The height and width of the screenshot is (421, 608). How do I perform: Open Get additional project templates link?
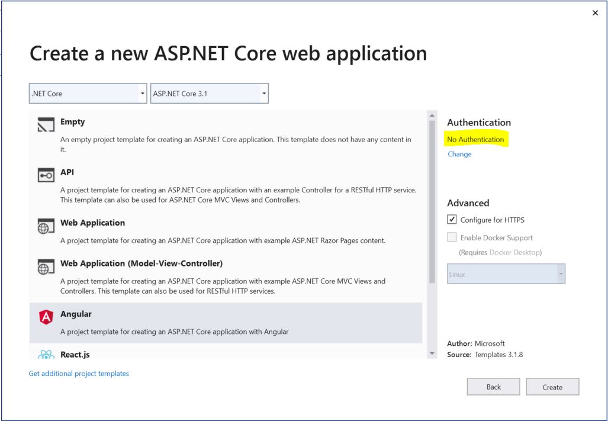(79, 373)
